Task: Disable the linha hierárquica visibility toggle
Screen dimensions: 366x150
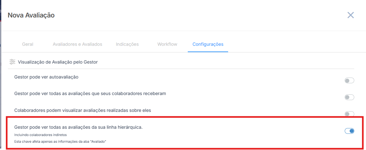Action: 349,131
